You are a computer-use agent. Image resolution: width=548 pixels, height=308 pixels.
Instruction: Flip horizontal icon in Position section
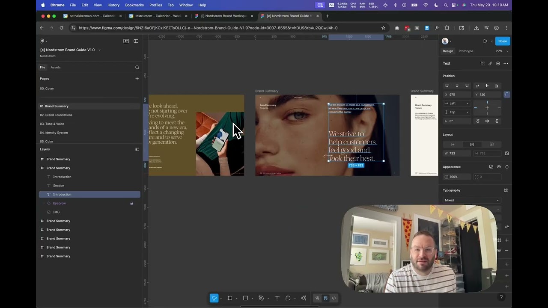coord(487,121)
